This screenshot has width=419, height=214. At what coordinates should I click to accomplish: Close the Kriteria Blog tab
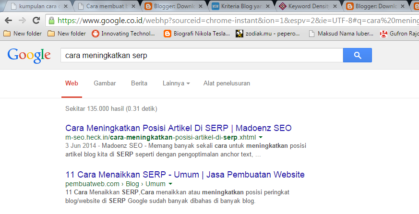click(x=268, y=6)
